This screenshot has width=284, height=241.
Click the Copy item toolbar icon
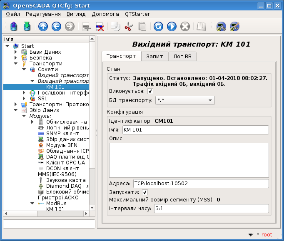[x=115, y=27]
